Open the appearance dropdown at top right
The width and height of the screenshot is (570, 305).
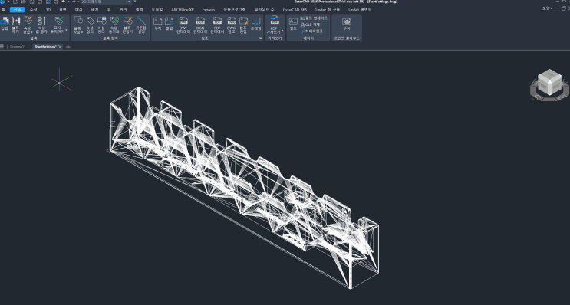pyautogui.click(x=547, y=8)
